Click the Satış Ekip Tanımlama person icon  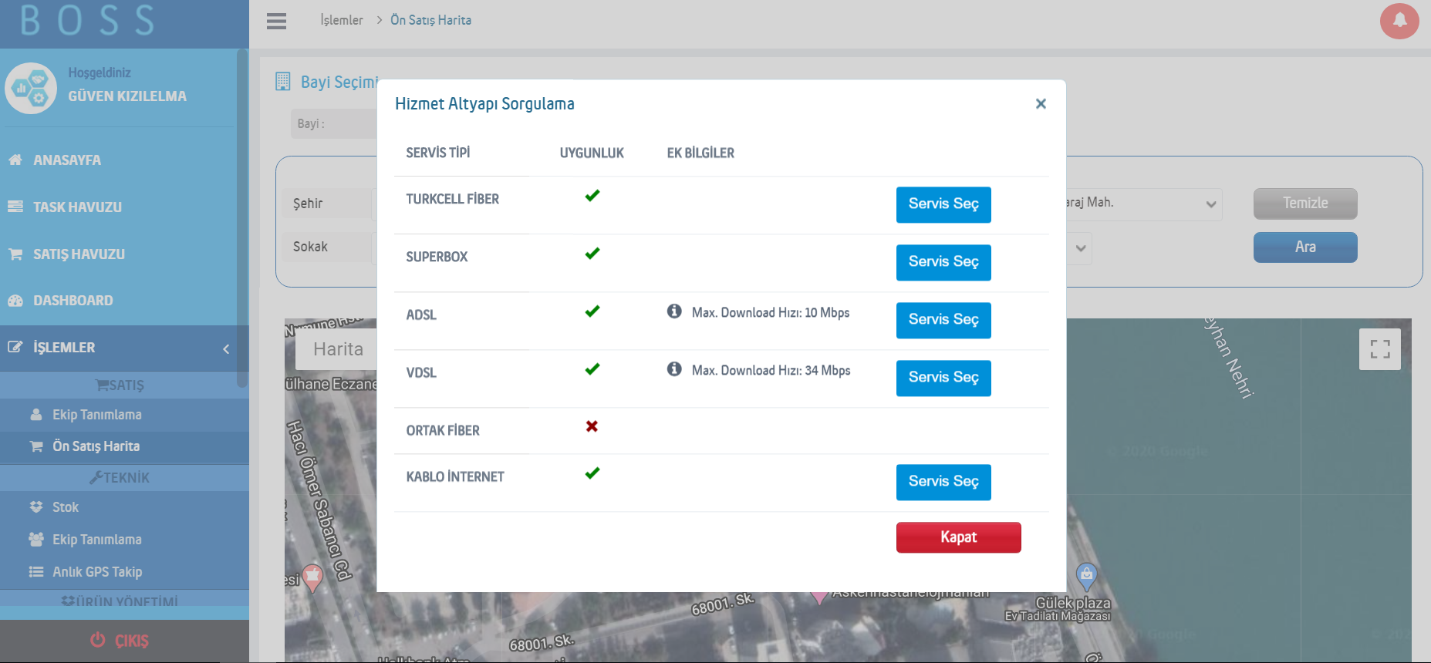coord(36,414)
